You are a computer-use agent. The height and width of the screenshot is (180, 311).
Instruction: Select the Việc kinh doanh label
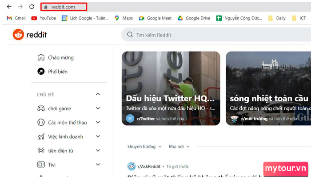click(65, 137)
